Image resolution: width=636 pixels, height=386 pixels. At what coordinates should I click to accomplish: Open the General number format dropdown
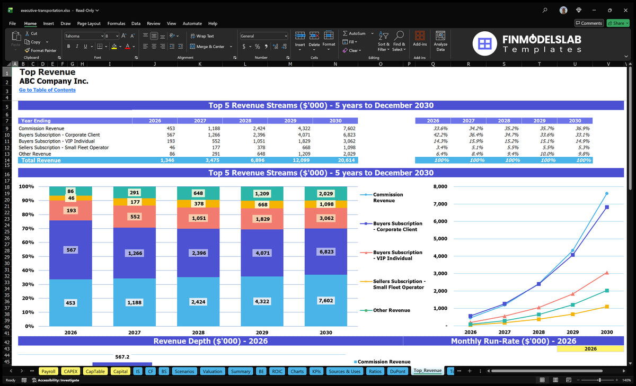(x=285, y=36)
